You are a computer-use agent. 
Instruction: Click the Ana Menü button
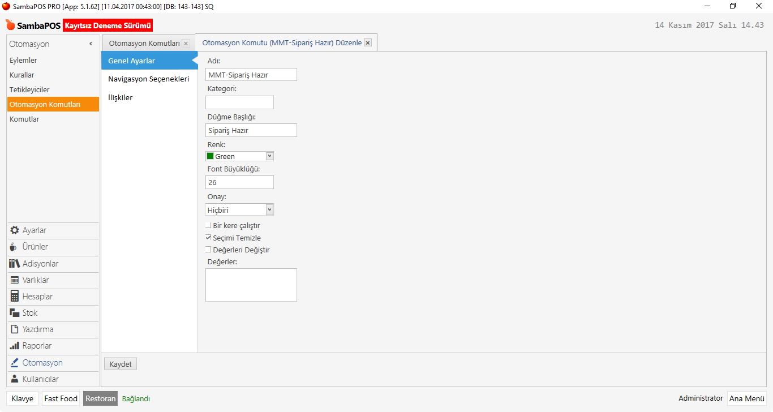(x=746, y=398)
